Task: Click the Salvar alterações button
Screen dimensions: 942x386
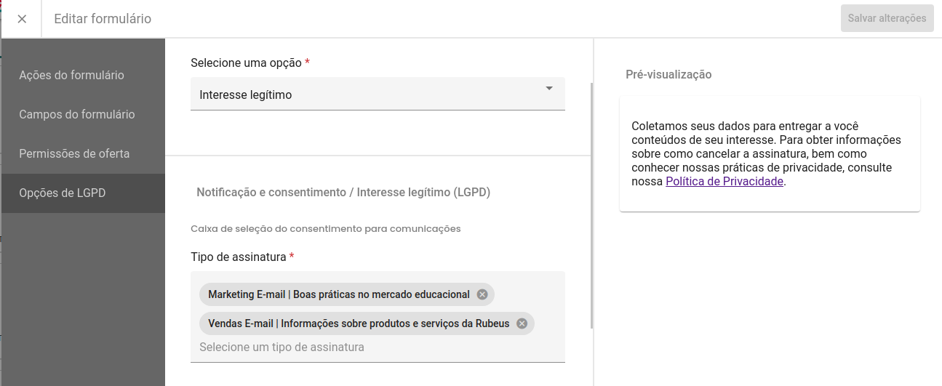Action: tap(887, 18)
